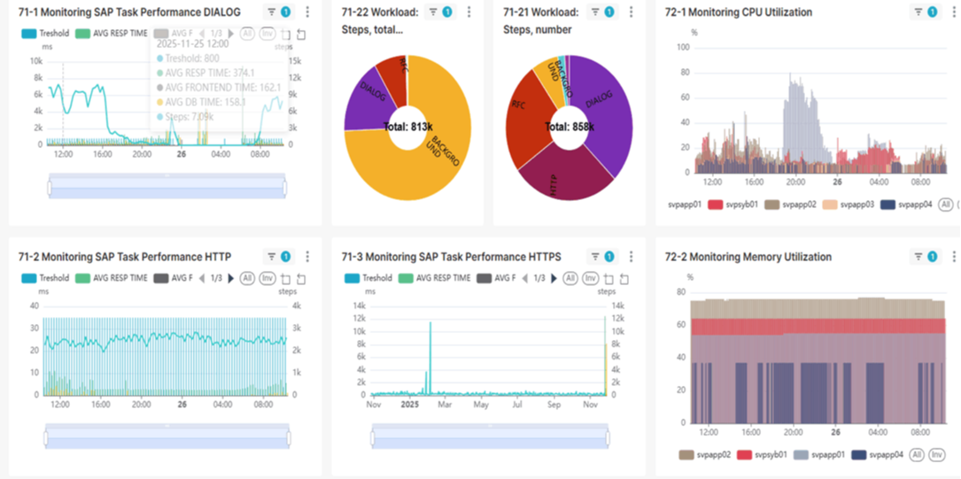Click zoom-select icon in 71-3 HTTPS chart
961x479 pixels.
pos(608,279)
